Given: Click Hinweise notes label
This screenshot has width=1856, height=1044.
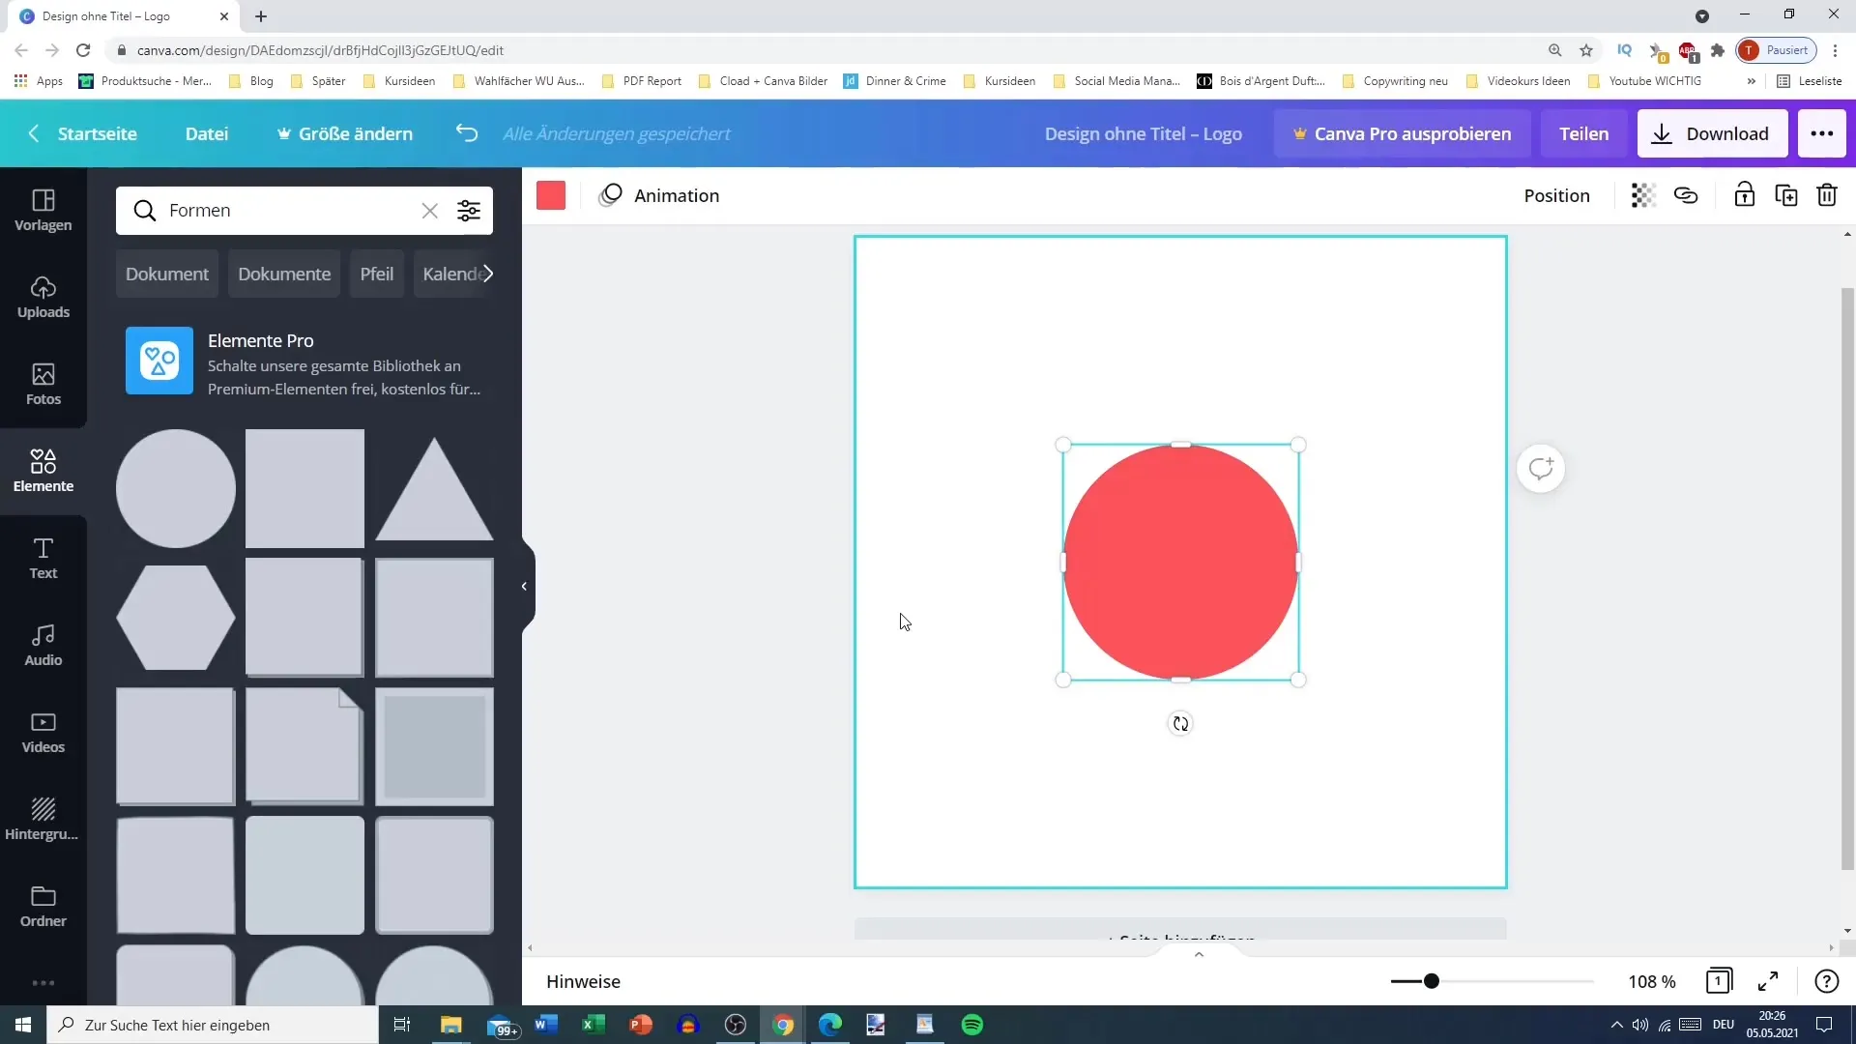Looking at the screenshot, I should click(583, 981).
